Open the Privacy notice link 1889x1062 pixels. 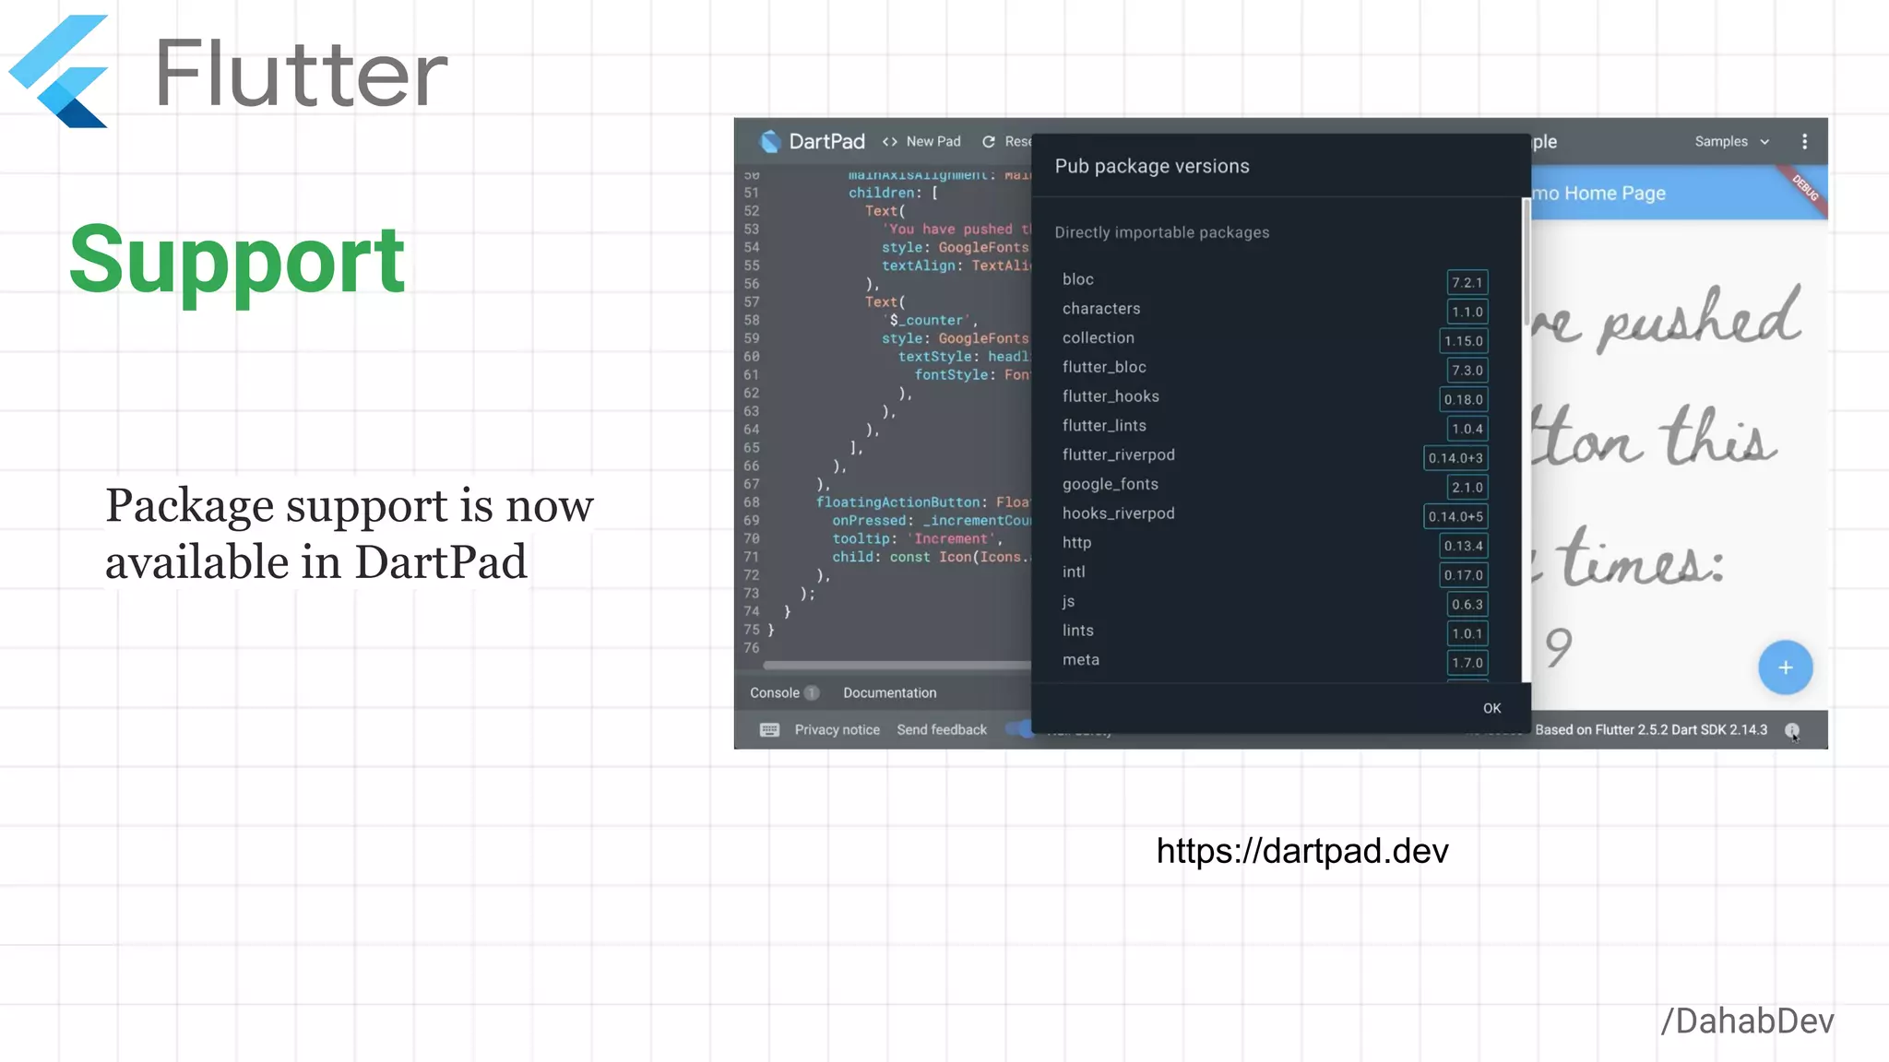pyautogui.click(x=837, y=729)
